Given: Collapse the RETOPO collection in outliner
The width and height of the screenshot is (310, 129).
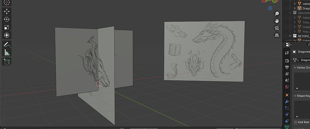Looking at the screenshot, I should coord(290,36).
